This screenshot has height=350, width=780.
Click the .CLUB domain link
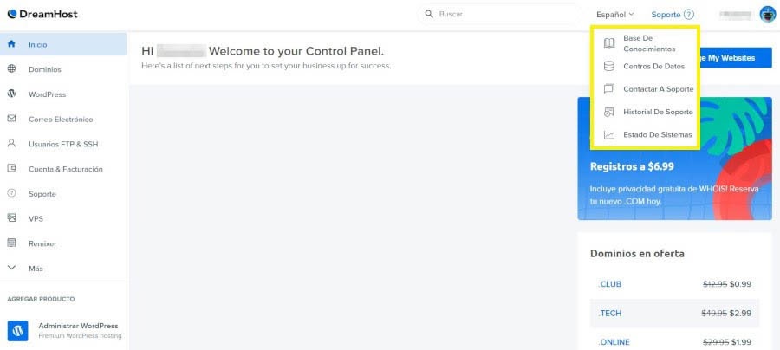tap(610, 284)
